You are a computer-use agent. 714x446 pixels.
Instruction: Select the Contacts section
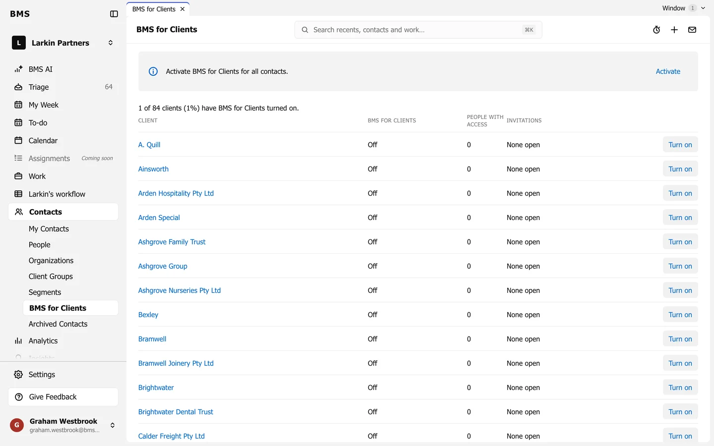pyautogui.click(x=63, y=212)
